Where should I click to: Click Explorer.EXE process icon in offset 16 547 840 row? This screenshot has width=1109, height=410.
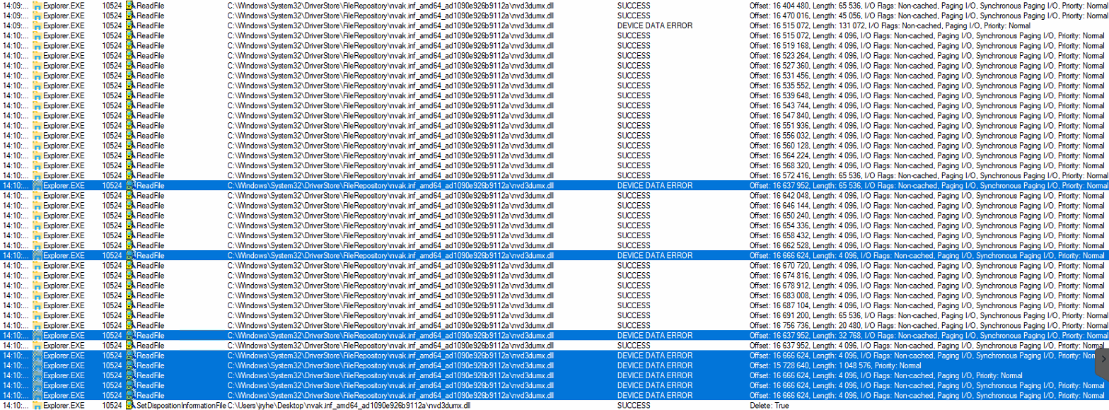click(37, 115)
